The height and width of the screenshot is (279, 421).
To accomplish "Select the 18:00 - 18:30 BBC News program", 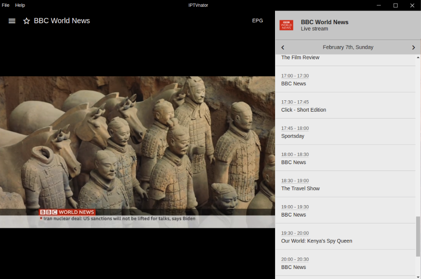I will click(345, 158).
